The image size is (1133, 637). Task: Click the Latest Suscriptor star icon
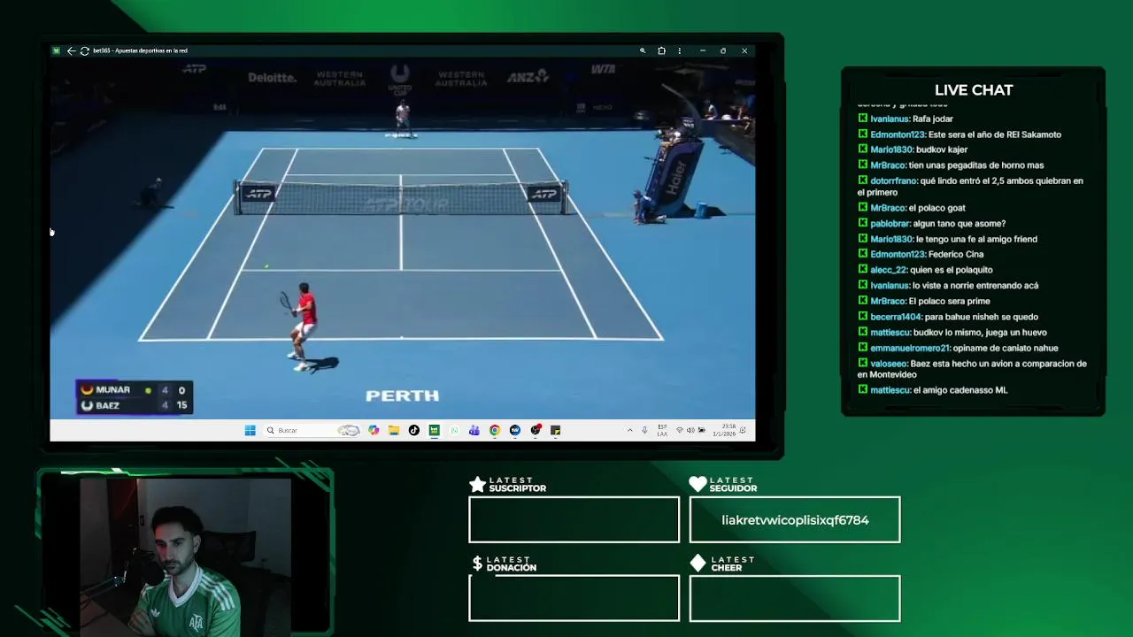point(477,484)
